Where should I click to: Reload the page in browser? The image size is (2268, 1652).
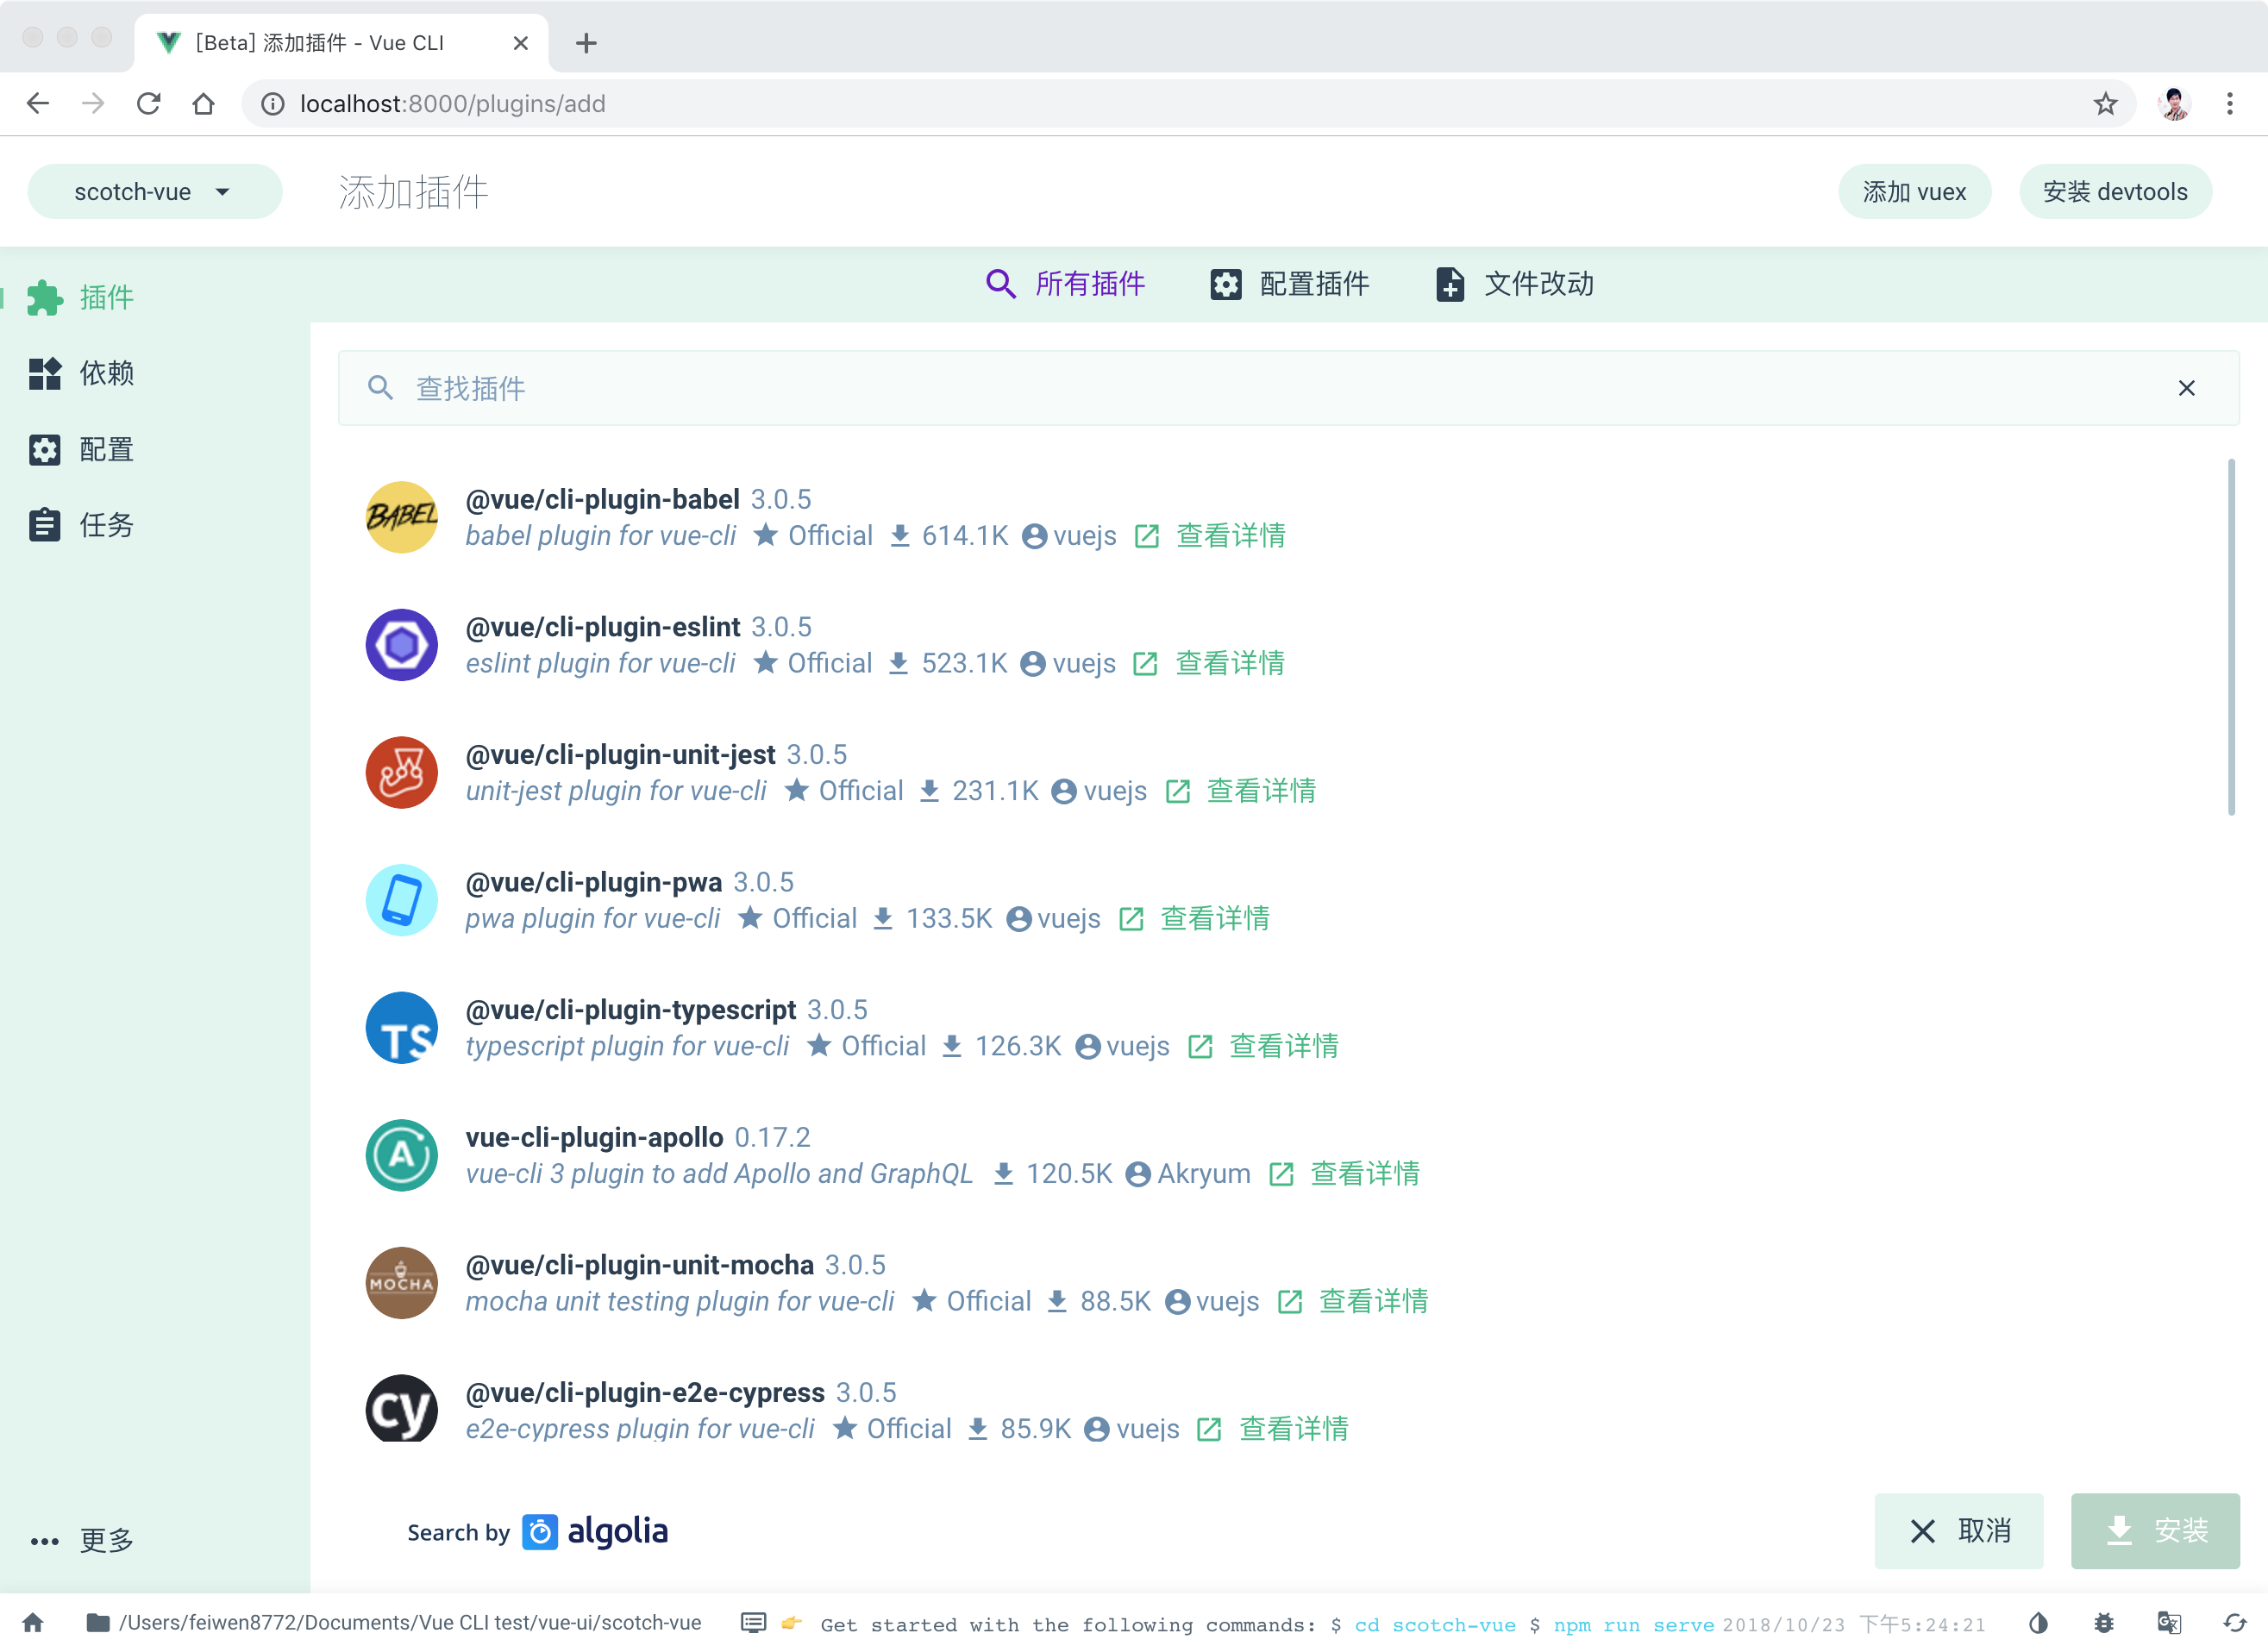[148, 103]
